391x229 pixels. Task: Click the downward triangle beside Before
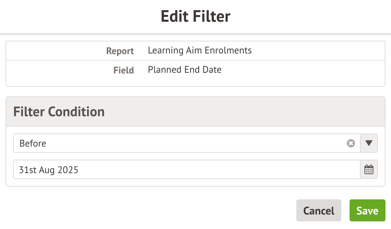tap(369, 143)
